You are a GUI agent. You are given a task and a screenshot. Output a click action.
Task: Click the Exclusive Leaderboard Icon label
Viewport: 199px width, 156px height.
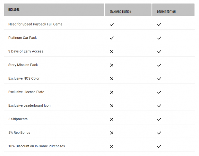[30, 105]
